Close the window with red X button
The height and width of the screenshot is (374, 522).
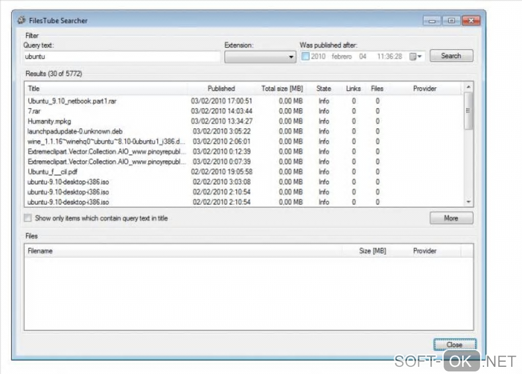coord(471,20)
